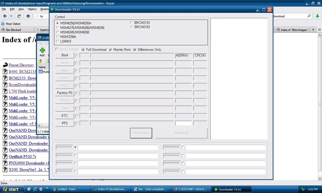The width and height of the screenshot is (322, 193).
Task: Open View menu in Mypal
Action: [21, 9]
